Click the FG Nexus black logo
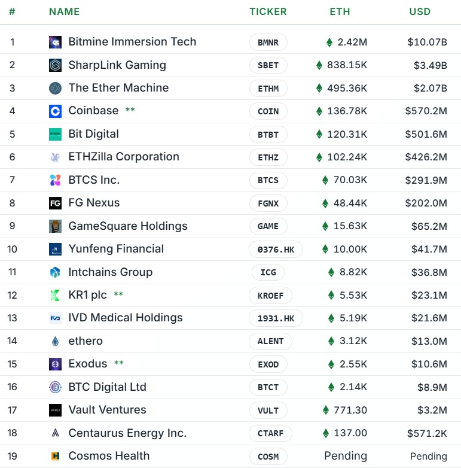This screenshot has height=468, width=461. [55, 203]
